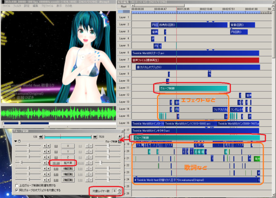Decrease 対象レイヤー数 with the down spinner
This screenshot has width=276, height=198.
(118, 192)
